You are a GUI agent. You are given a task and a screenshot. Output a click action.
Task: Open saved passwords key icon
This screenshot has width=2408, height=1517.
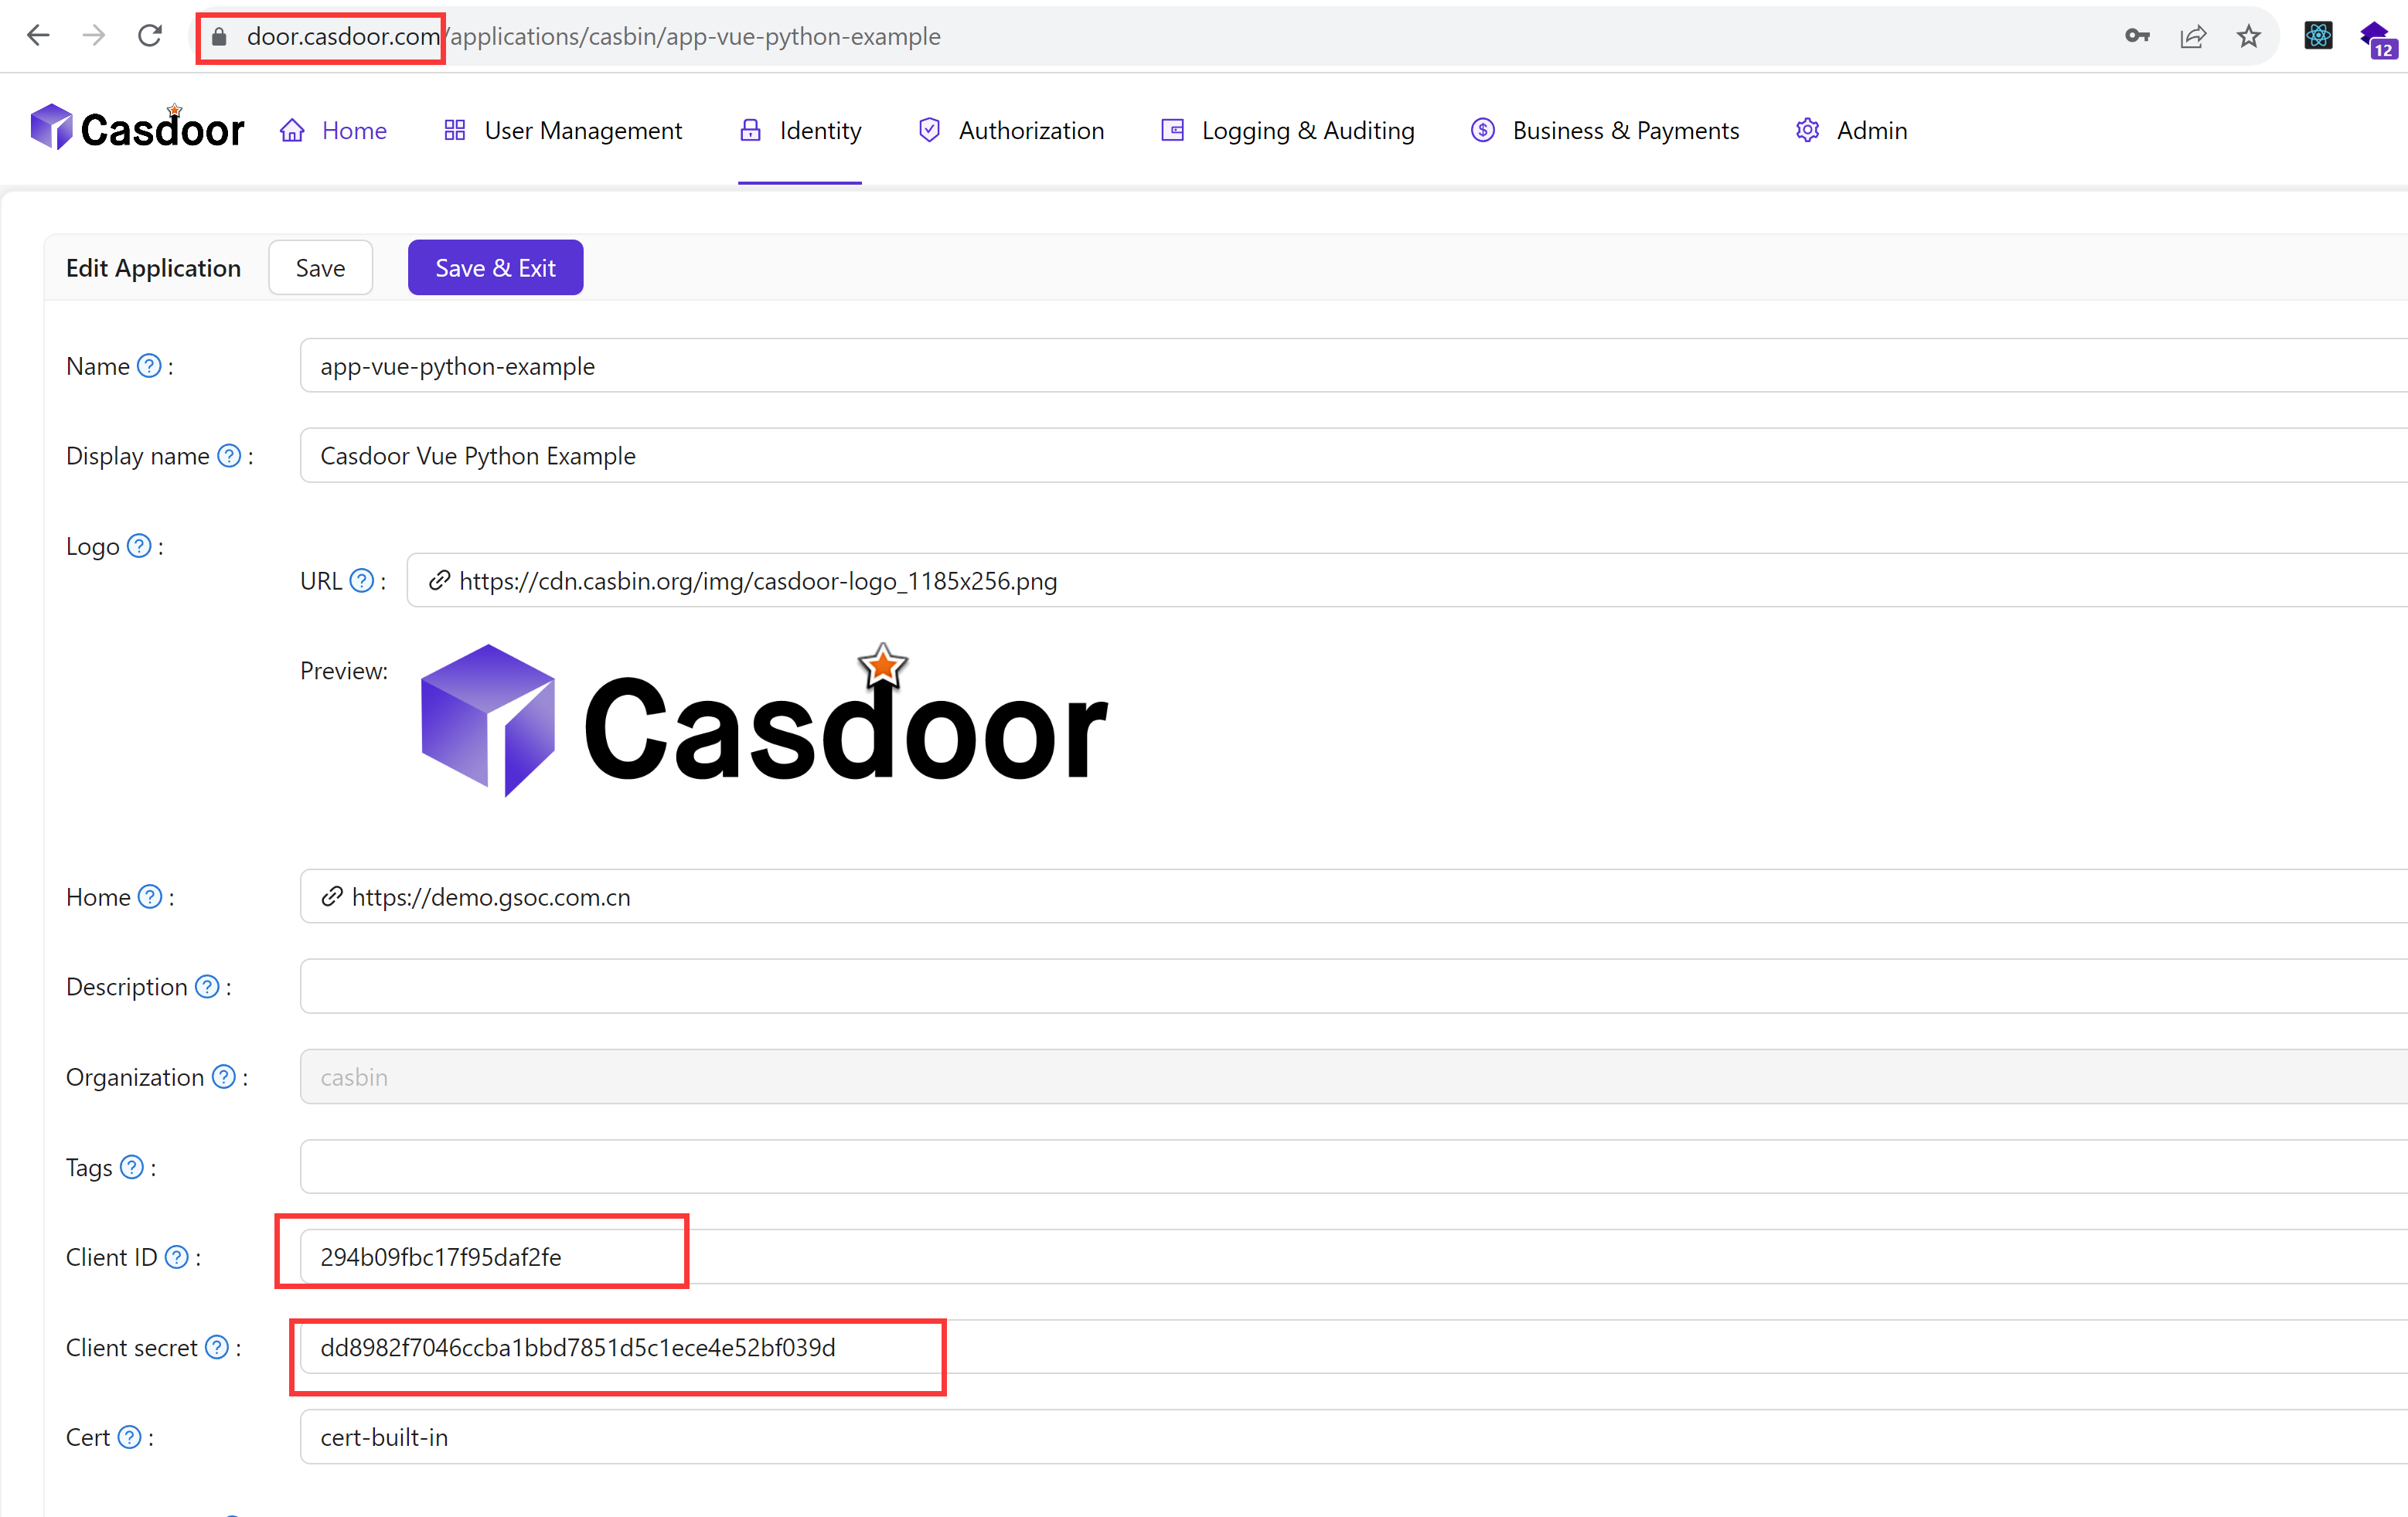(2137, 36)
